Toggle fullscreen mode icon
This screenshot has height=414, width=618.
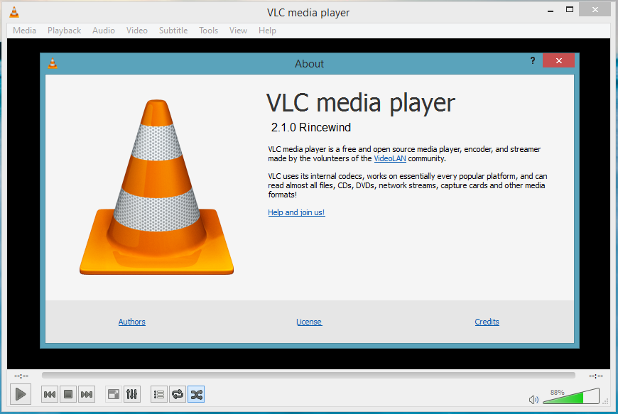[113, 394]
